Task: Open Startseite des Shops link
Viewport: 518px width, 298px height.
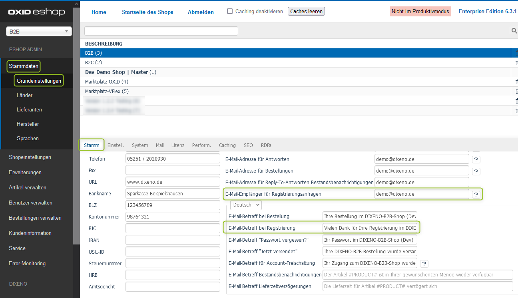Action: pyautogui.click(x=147, y=12)
